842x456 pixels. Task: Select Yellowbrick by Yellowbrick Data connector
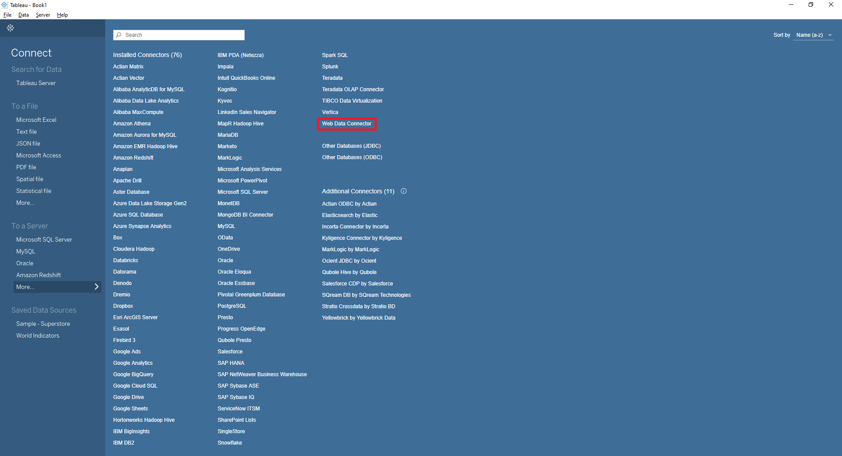click(359, 318)
